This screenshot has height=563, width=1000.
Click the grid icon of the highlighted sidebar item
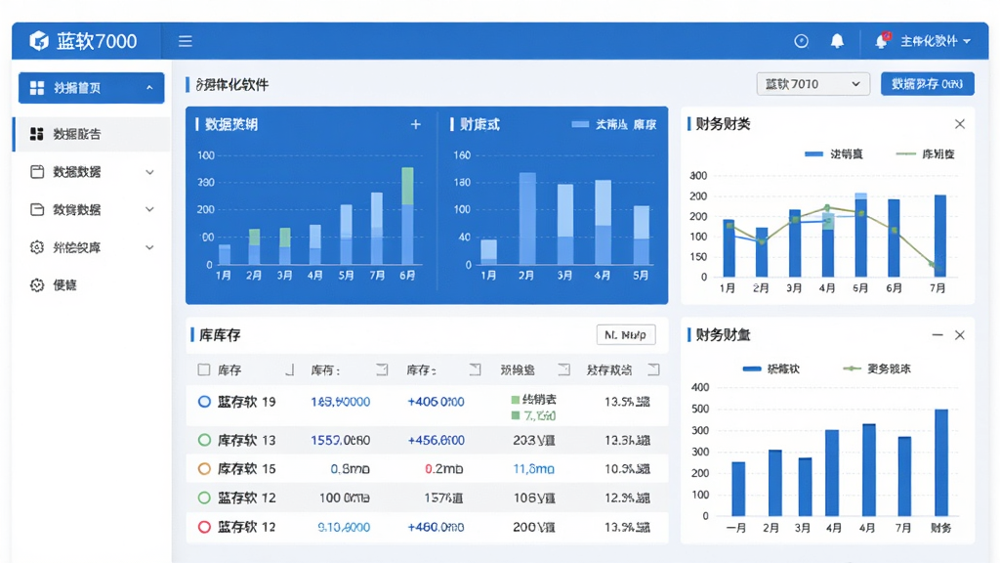(37, 88)
